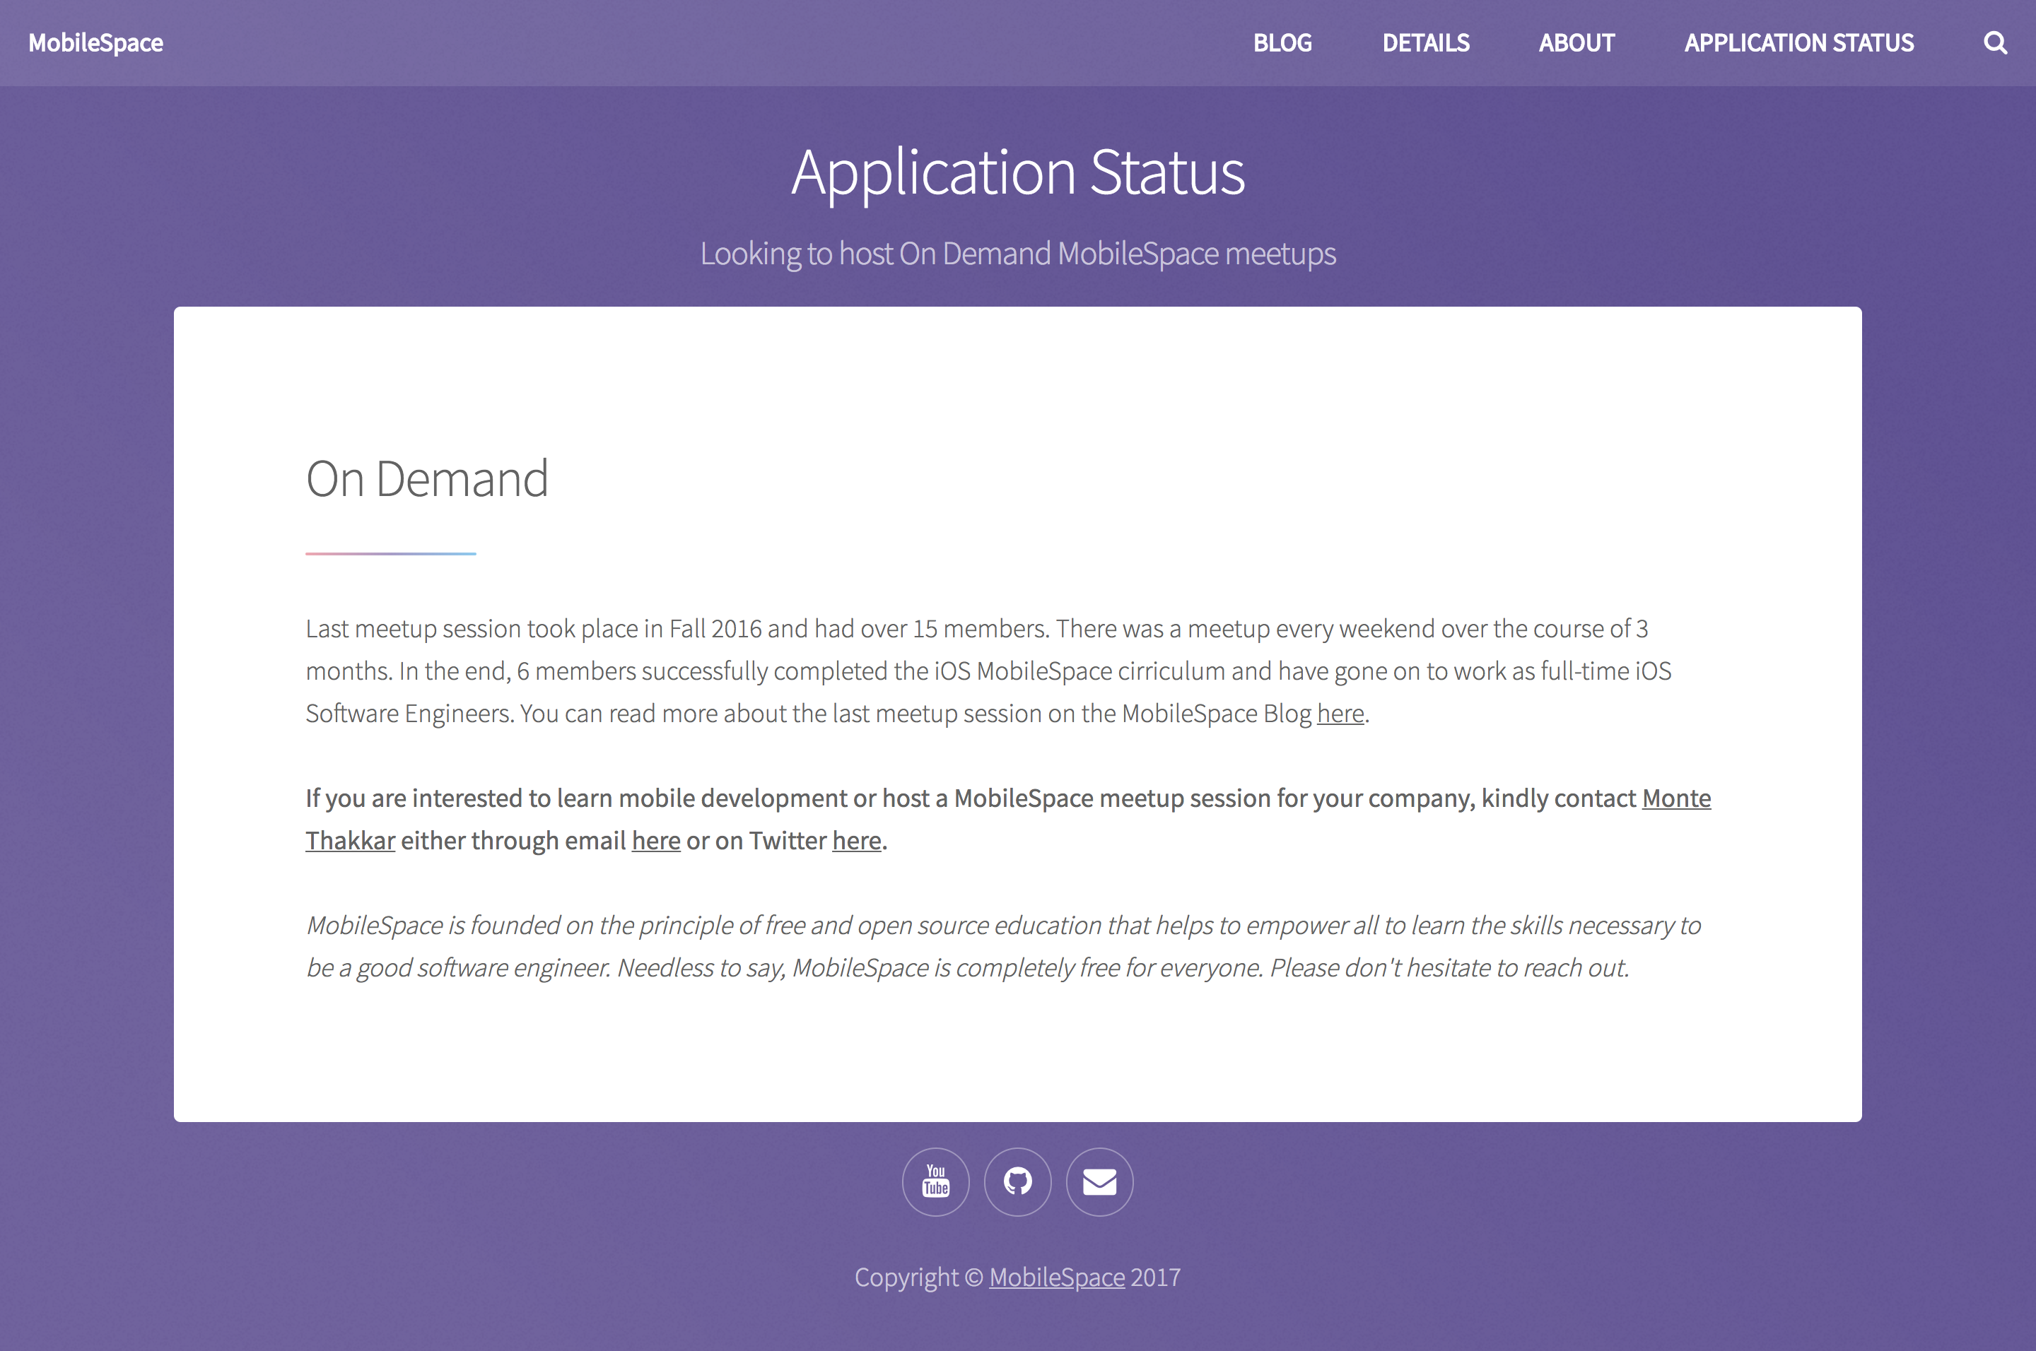Select APPLICATION STATUS in the navbar
This screenshot has height=1351, width=2036.
pos(1798,43)
